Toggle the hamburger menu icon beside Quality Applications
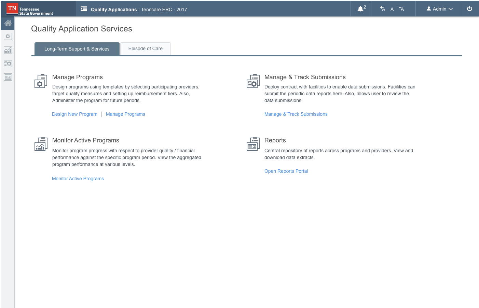The width and height of the screenshot is (479, 308). coord(84,9)
